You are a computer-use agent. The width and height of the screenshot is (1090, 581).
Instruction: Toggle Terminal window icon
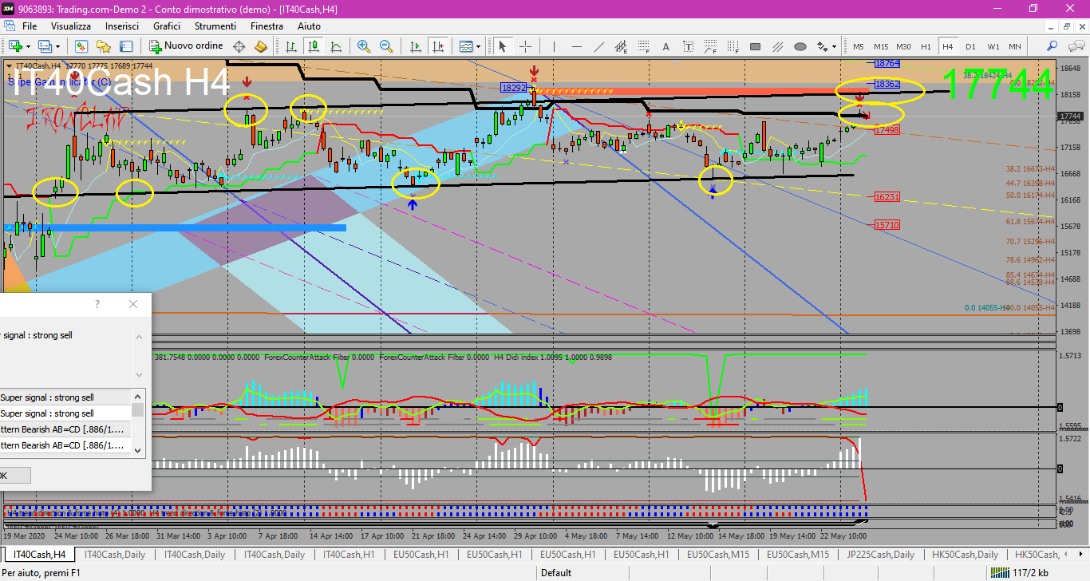tap(126, 46)
